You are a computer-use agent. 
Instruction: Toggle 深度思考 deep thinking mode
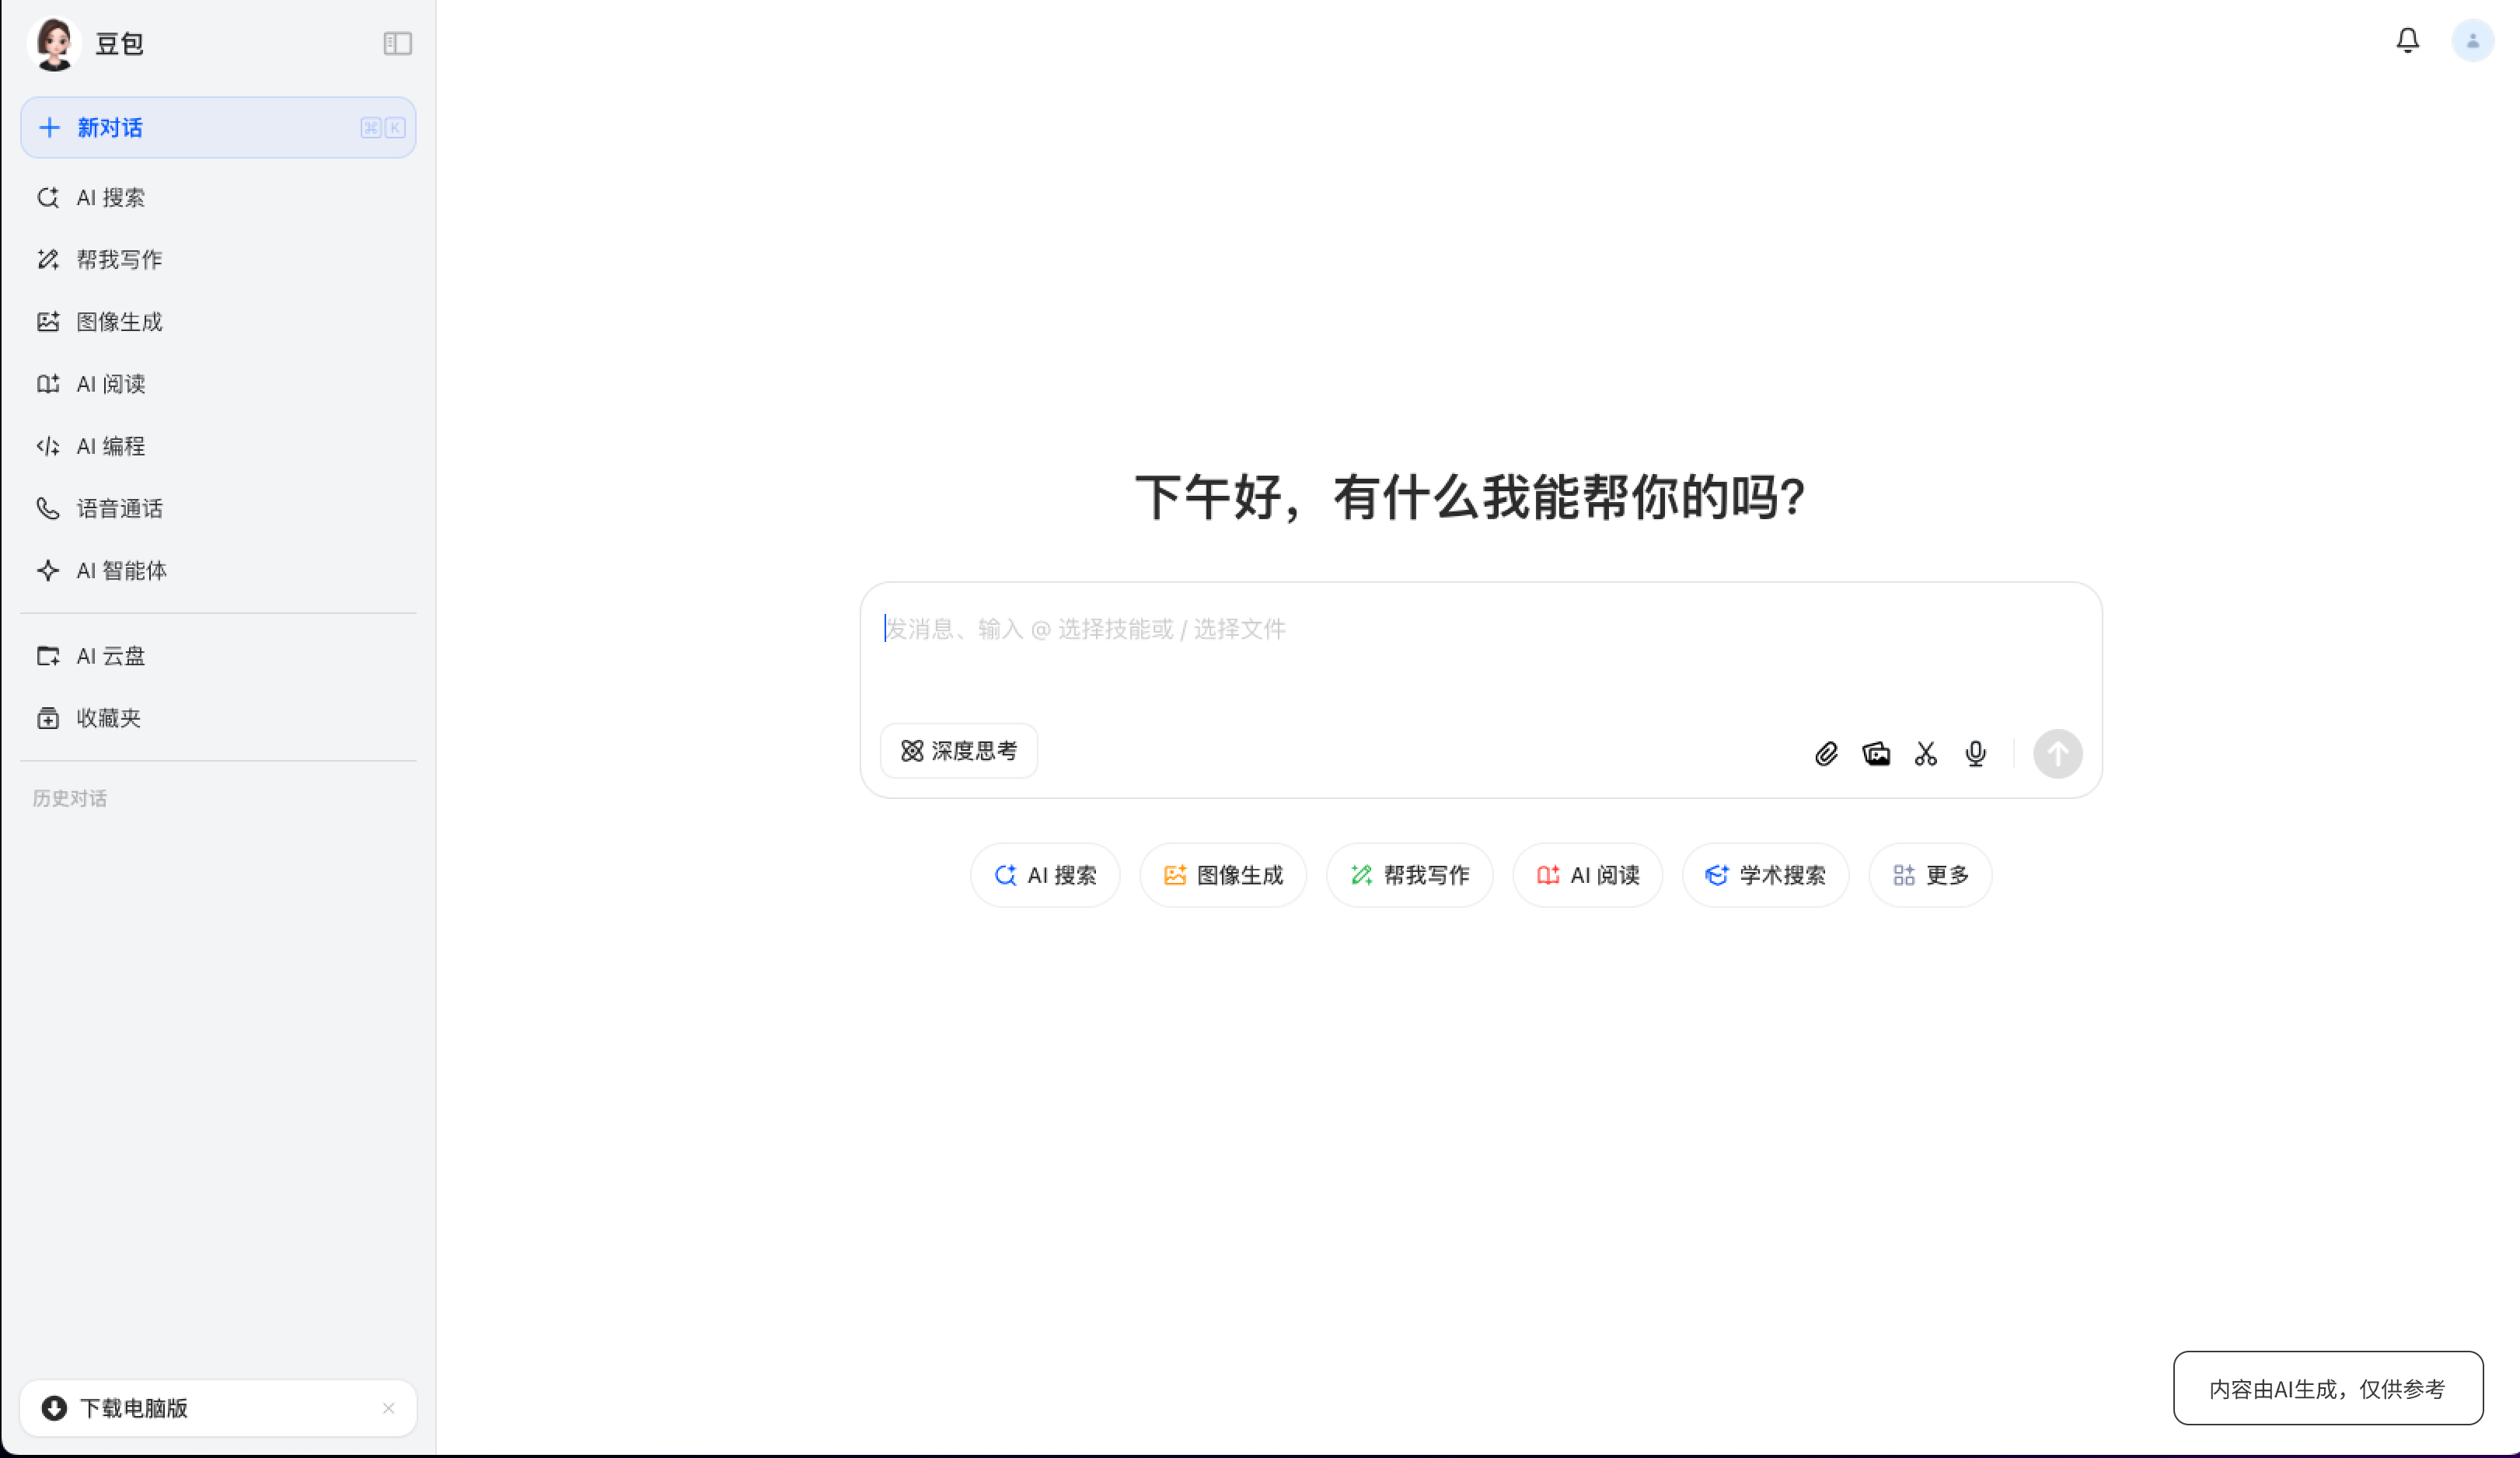pyautogui.click(x=958, y=750)
